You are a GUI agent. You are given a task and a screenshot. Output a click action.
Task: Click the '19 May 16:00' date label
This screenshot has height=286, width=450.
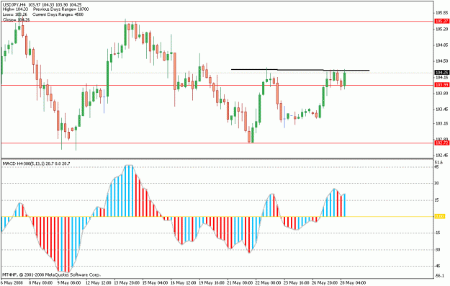(212, 283)
